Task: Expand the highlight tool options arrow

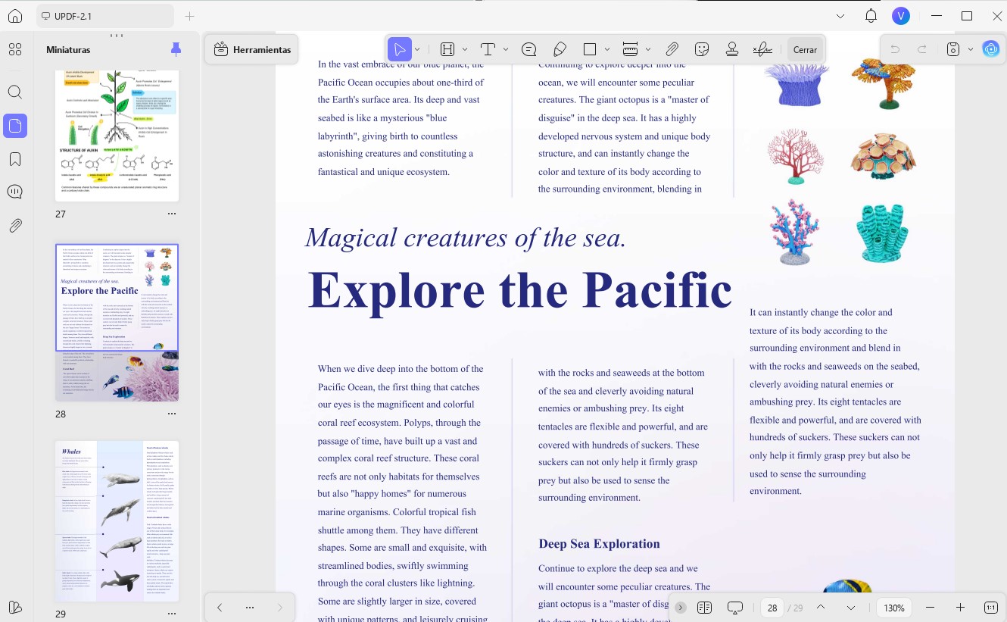Action: coord(465,49)
